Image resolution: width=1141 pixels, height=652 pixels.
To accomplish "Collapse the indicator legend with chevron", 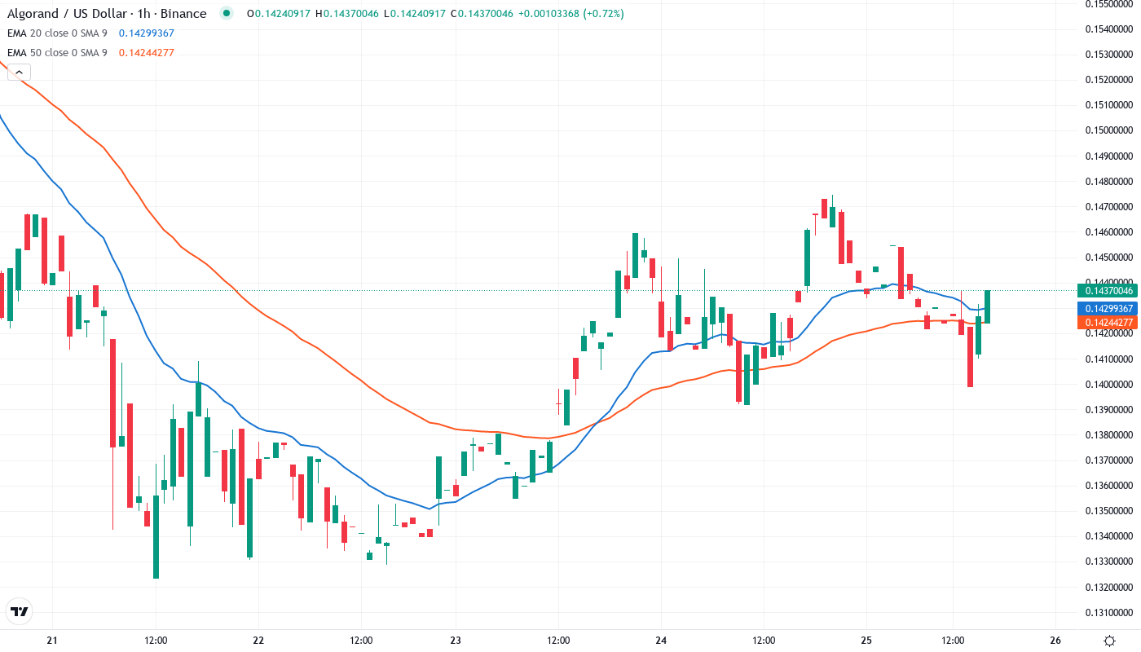I will 19,73.
